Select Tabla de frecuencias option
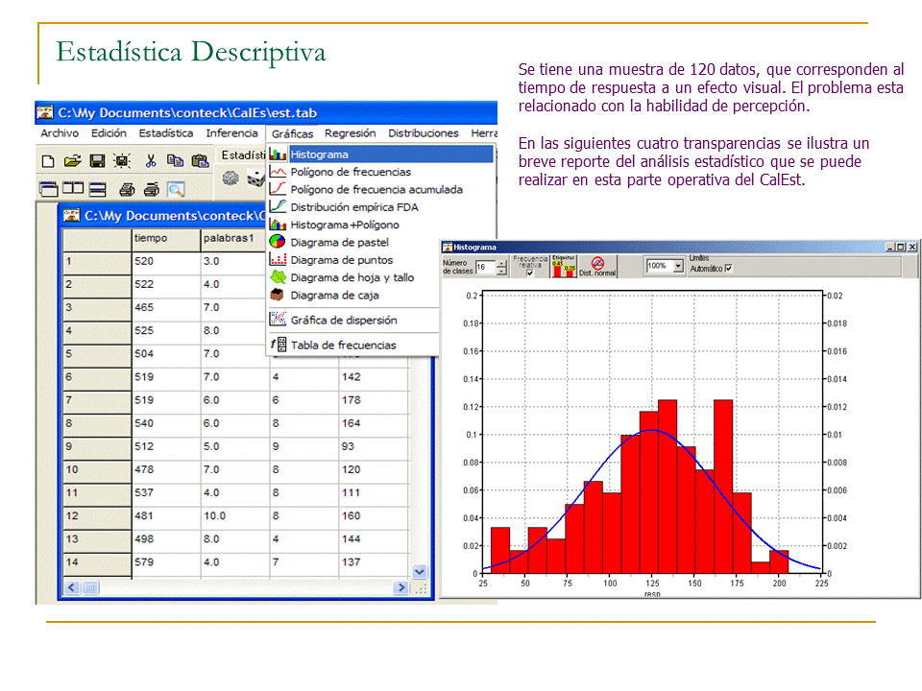The height and width of the screenshot is (691, 922). point(343,345)
